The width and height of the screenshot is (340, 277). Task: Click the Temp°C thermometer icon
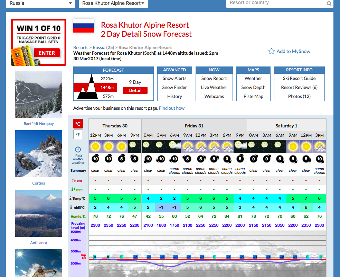coord(70,198)
